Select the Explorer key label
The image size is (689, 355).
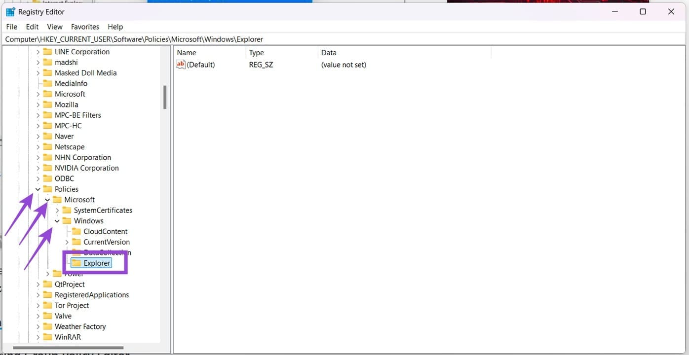[97, 263]
